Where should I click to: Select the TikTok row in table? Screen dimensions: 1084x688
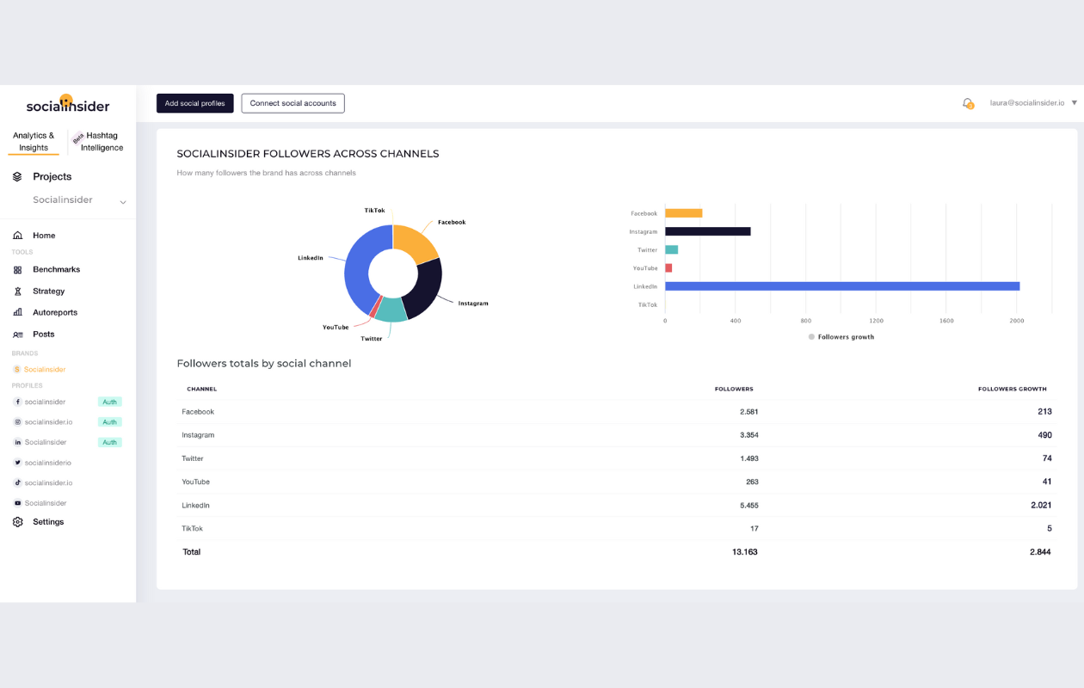click(x=617, y=529)
